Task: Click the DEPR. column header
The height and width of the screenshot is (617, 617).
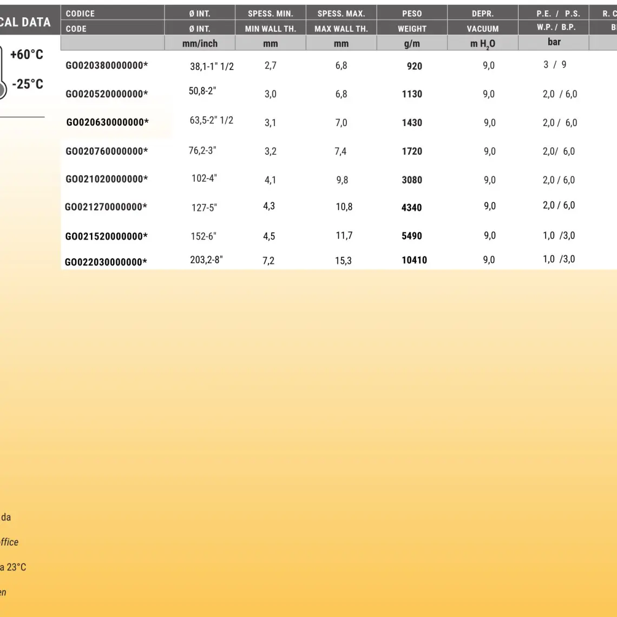Action: click(482, 14)
